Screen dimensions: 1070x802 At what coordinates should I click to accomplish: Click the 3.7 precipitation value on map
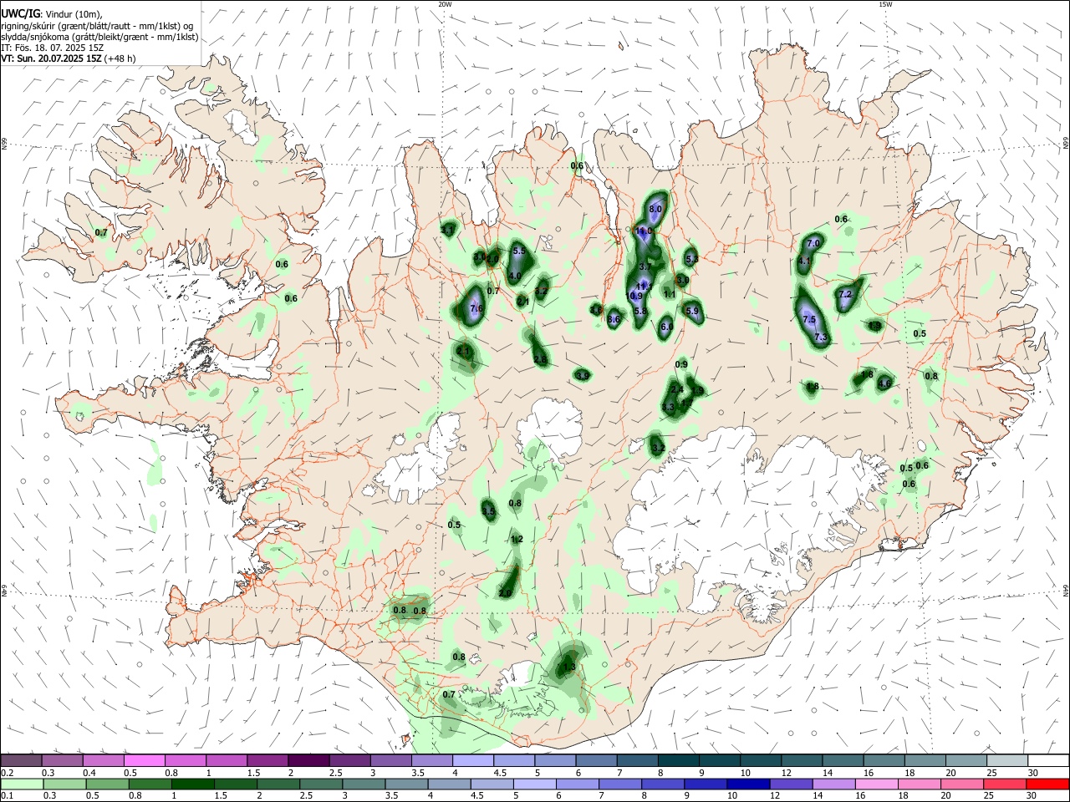645,266
